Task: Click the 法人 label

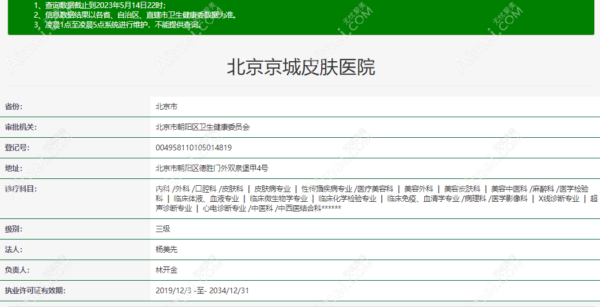Action: pos(14,250)
